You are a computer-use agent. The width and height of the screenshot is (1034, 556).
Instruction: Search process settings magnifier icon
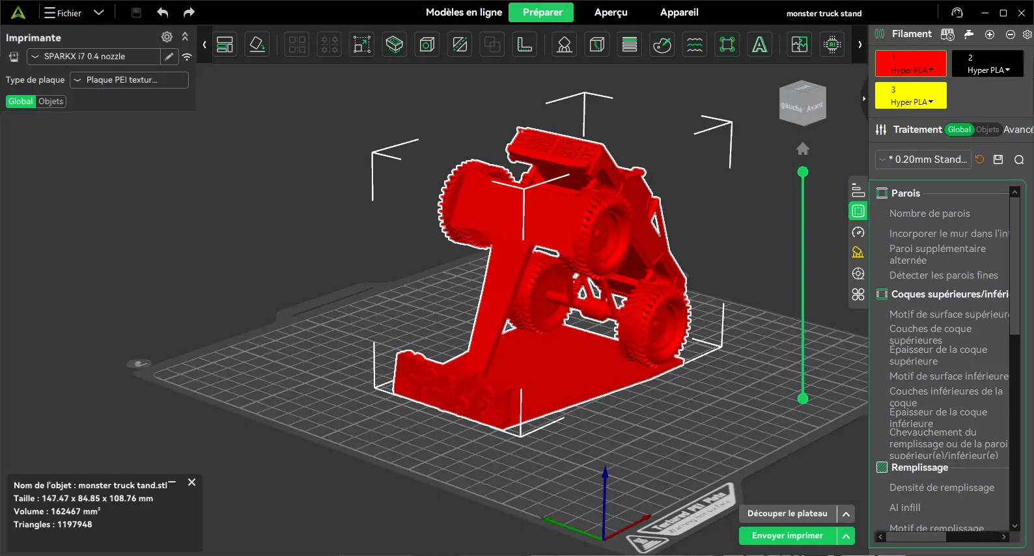coord(1019,160)
